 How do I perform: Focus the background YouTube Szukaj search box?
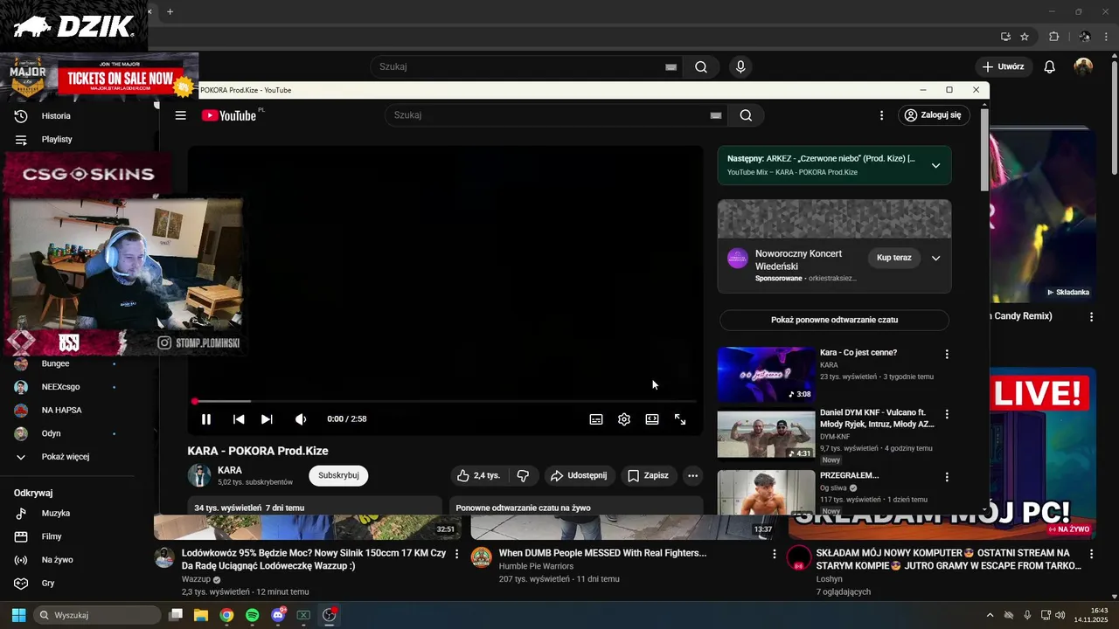coord(526,66)
